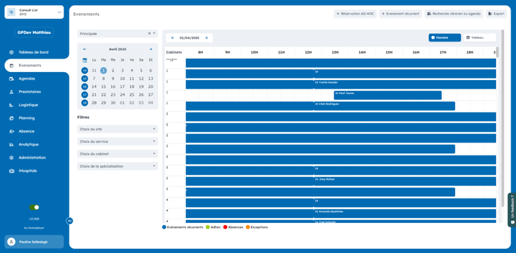Click the user avatar for Pauline Sellestagh
The width and height of the screenshot is (516, 253).
(x=11, y=242)
